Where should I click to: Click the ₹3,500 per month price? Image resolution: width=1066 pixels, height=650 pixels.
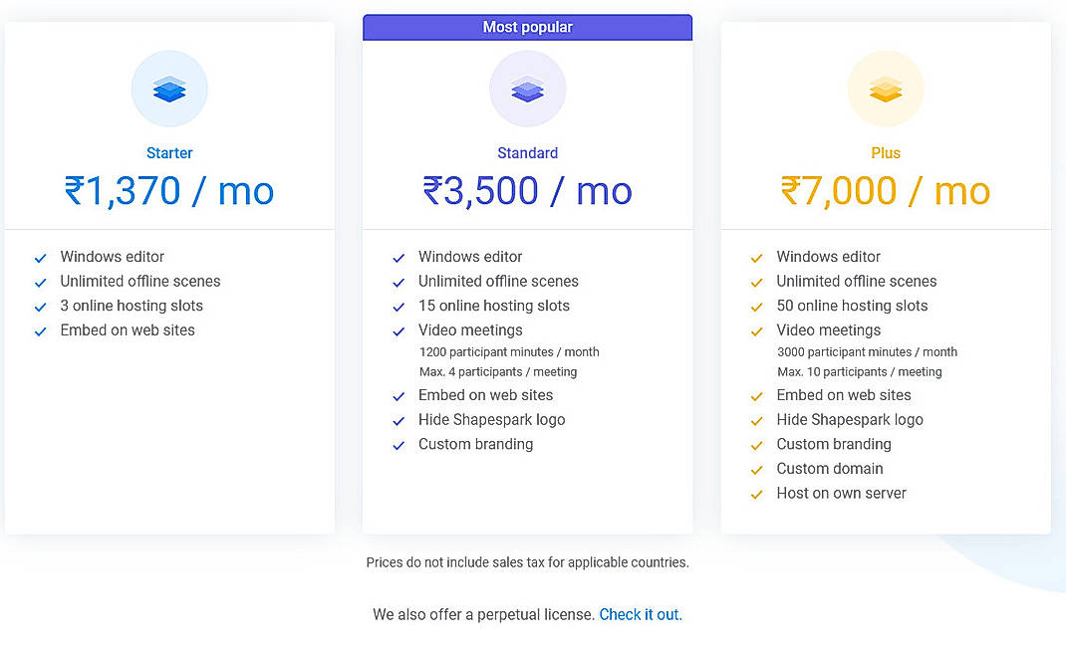[x=527, y=191]
